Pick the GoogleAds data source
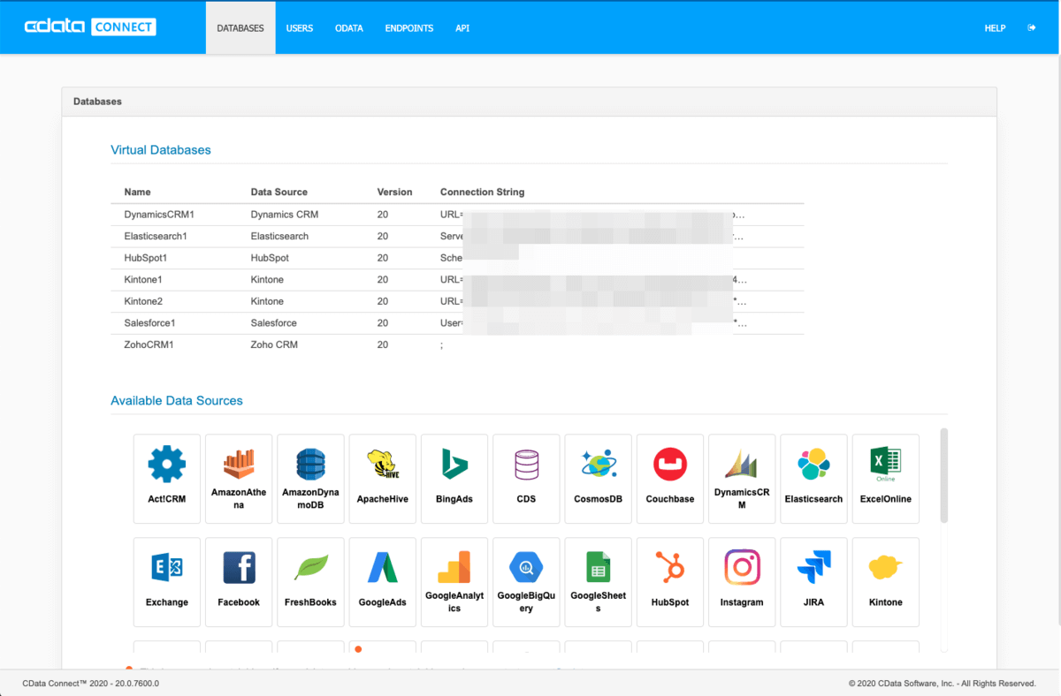This screenshot has width=1061, height=696. 382,582
